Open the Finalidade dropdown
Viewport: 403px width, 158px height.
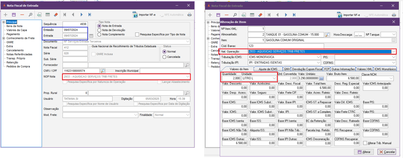click(x=188, y=115)
